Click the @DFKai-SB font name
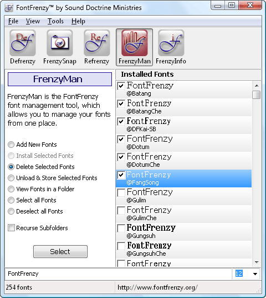Screen dimensions: 266x298 tap(141, 129)
